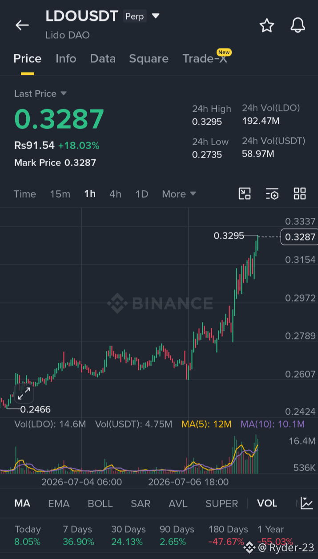Toggle the MA indicator
The height and width of the screenshot is (559, 318).
pyautogui.click(x=22, y=503)
